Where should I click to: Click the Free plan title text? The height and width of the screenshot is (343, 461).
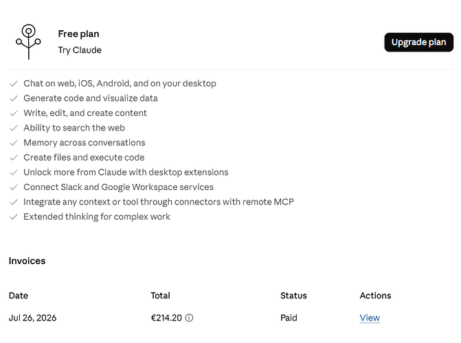coord(78,34)
